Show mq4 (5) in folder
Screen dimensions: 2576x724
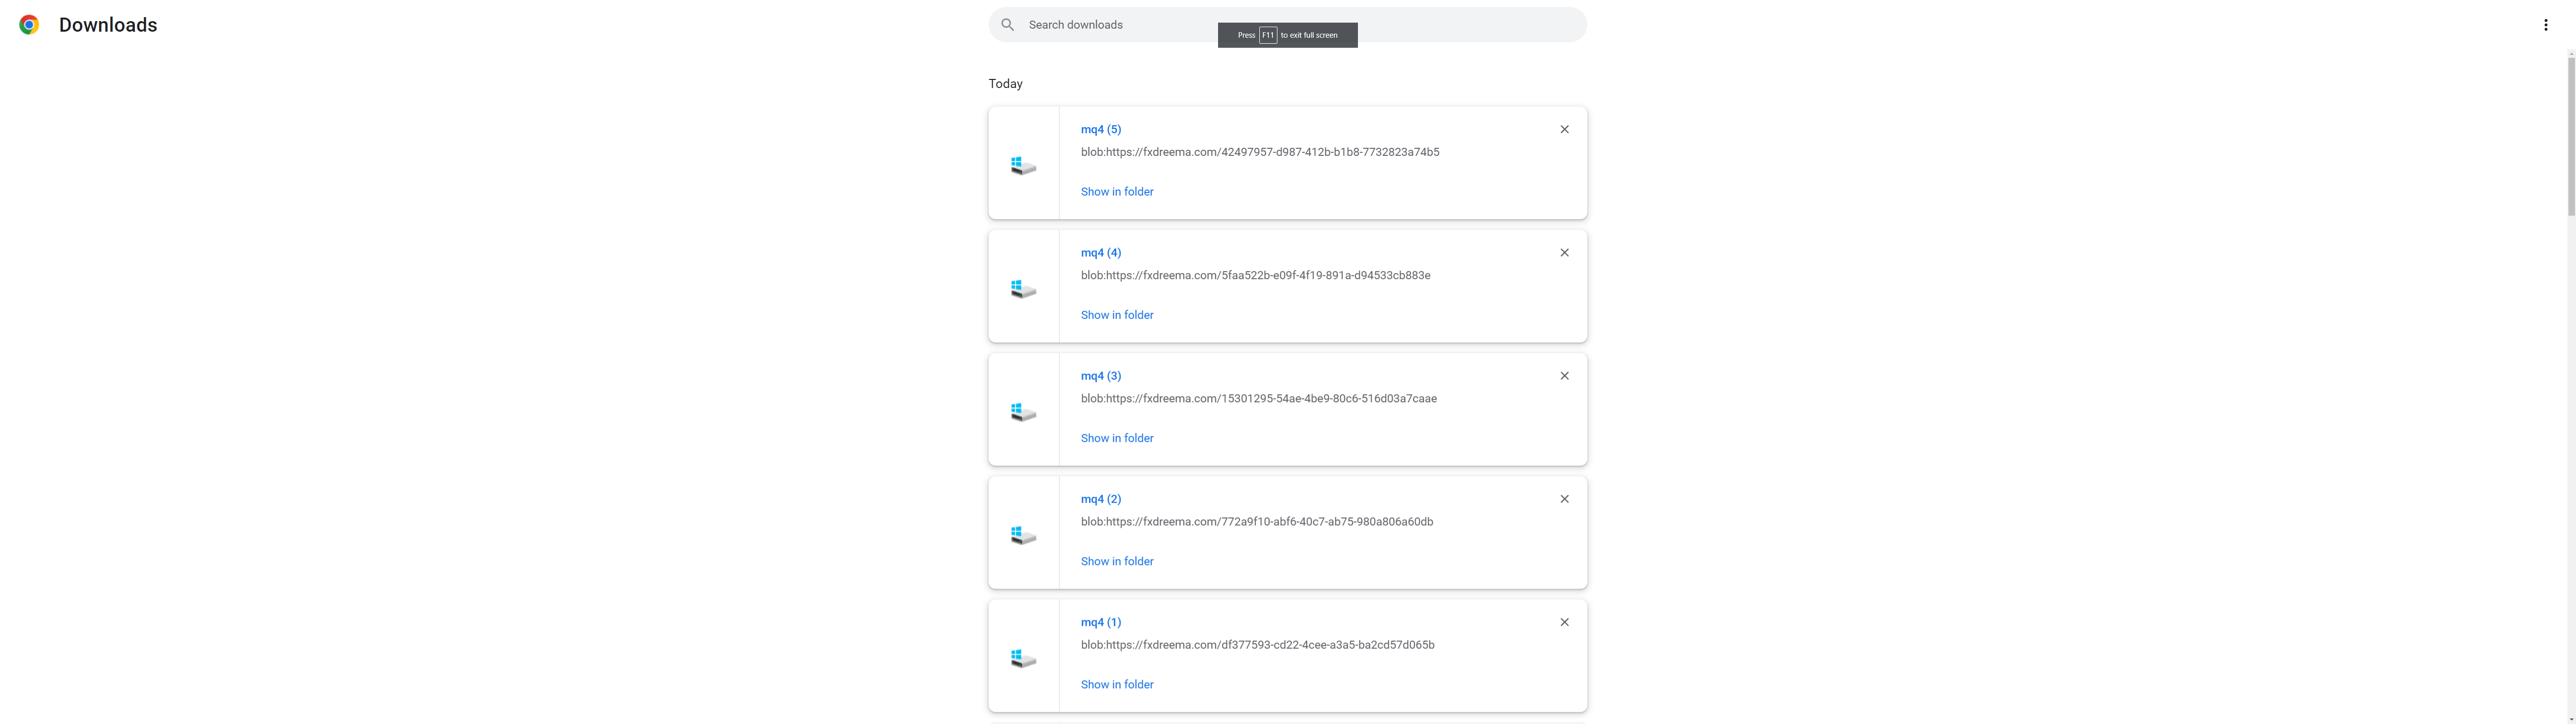point(1116,191)
